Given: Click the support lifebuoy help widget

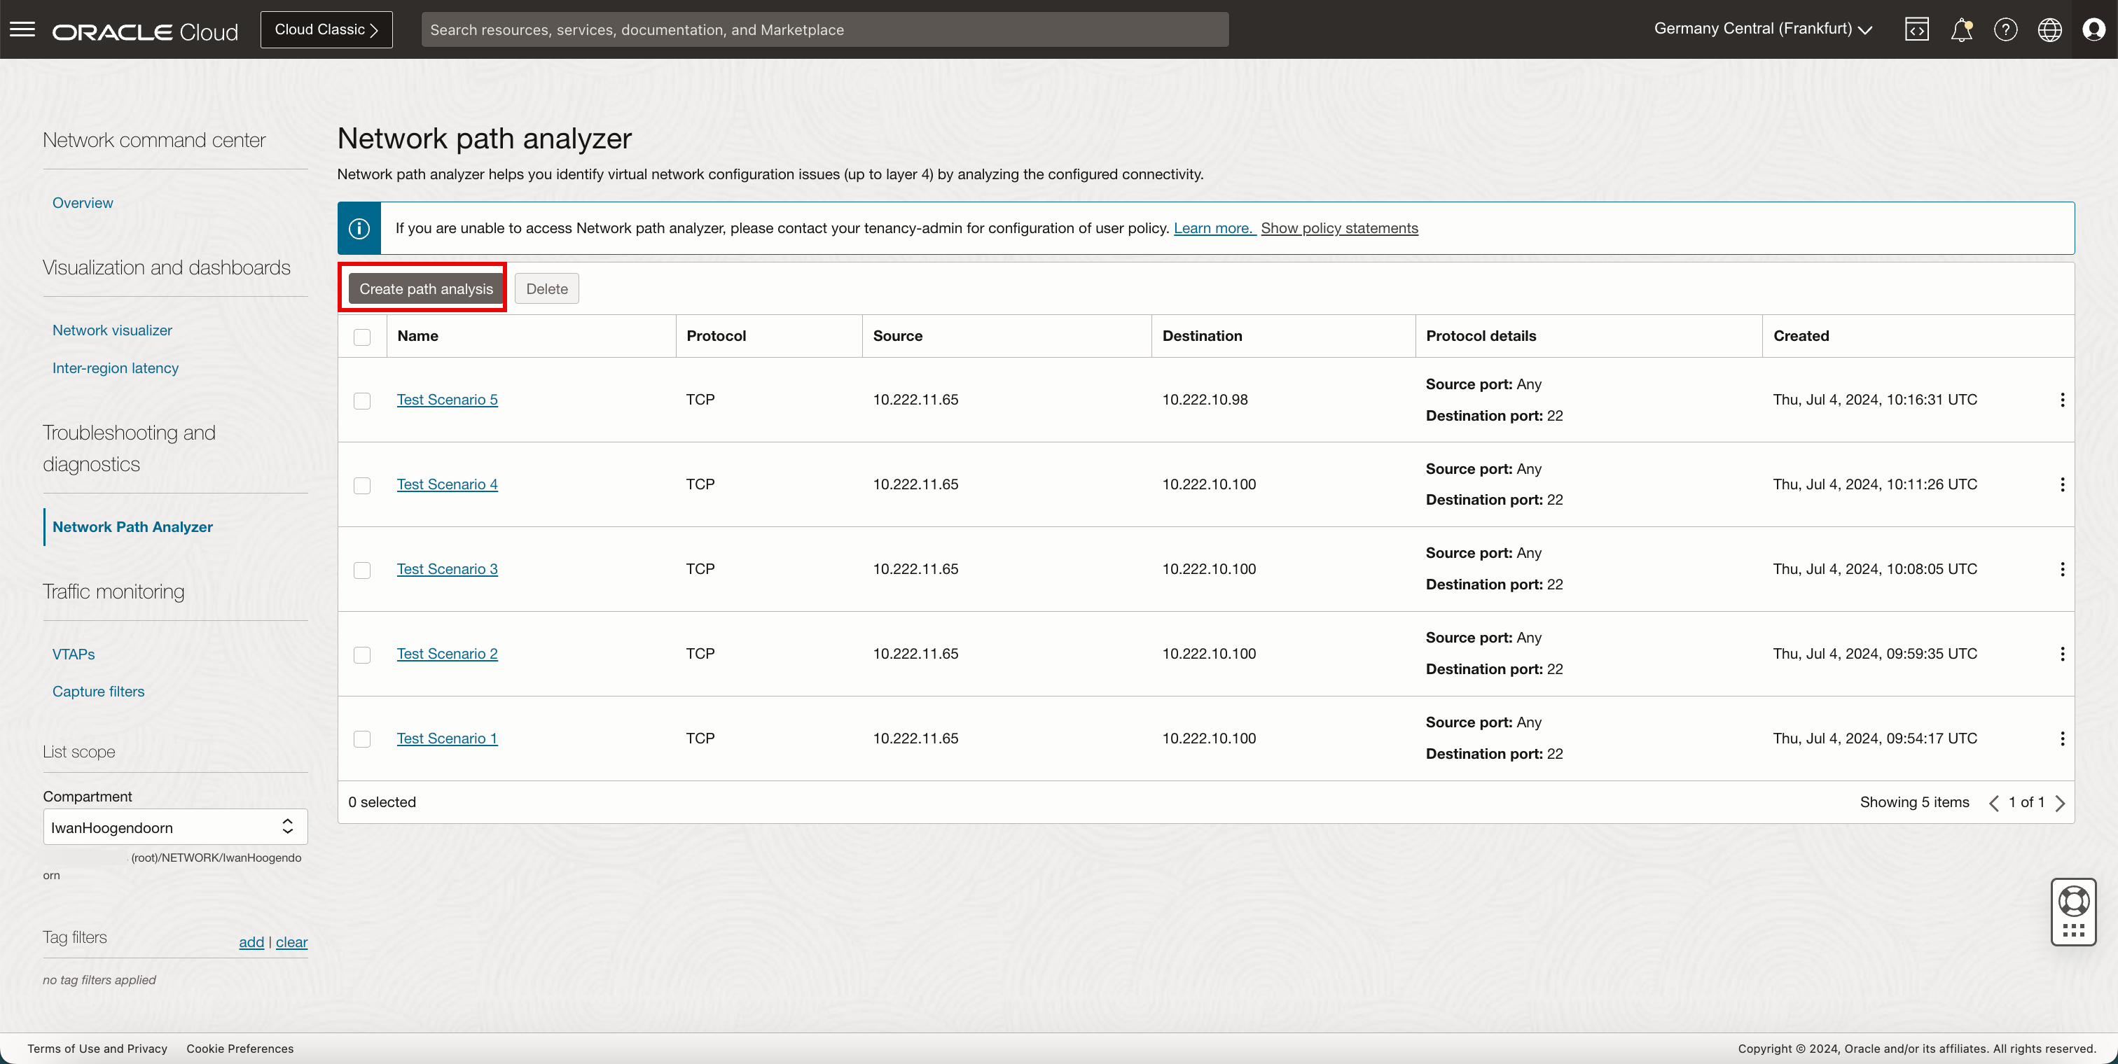Looking at the screenshot, I should tap(2072, 902).
